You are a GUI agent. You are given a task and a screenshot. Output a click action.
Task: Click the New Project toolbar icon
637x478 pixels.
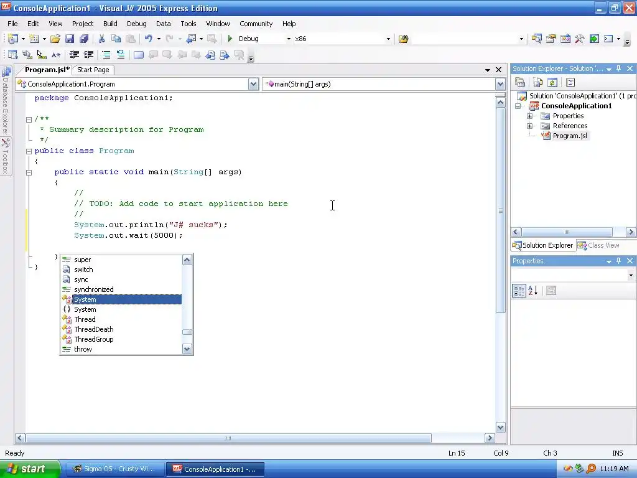tap(13, 39)
